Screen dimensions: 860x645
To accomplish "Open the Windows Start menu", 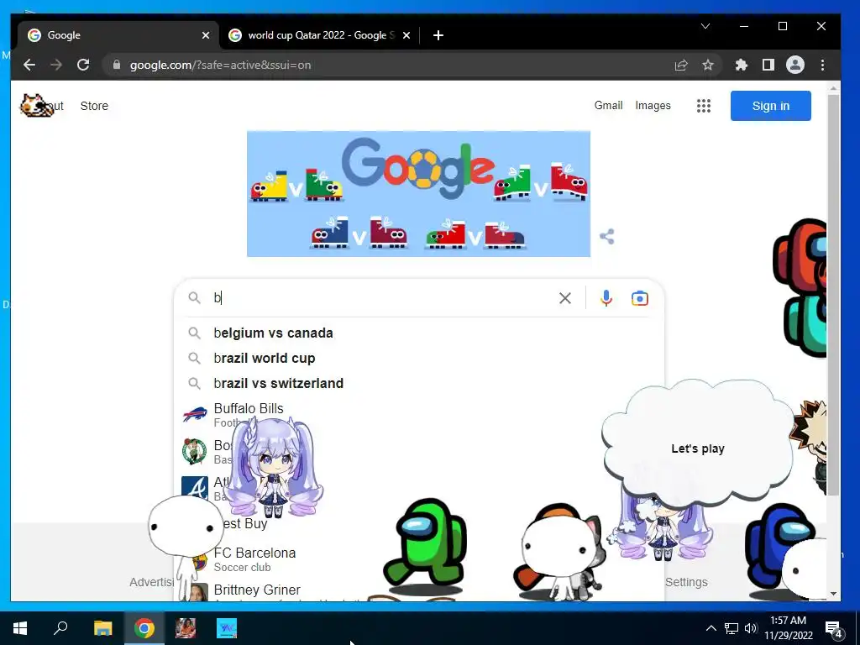I will [20, 628].
